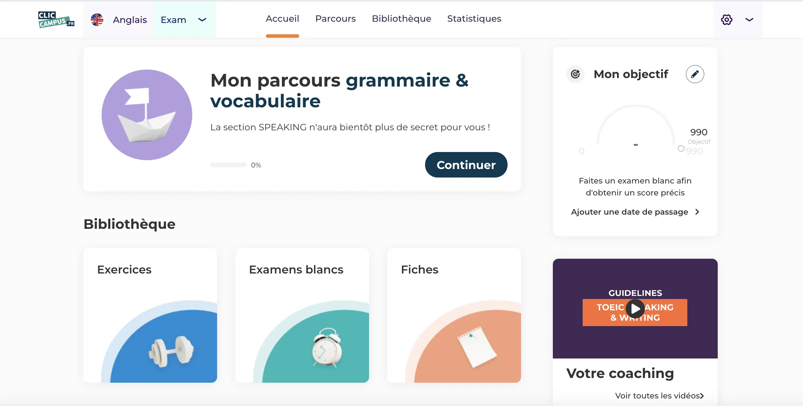This screenshot has width=803, height=406.
Task: Open the Statistiques tab
Action: coord(474,19)
